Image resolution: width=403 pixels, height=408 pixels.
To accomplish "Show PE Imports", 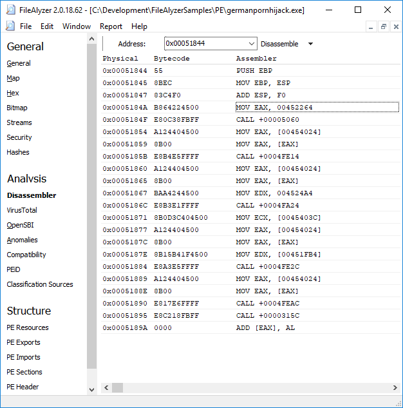I will (x=23, y=357).
